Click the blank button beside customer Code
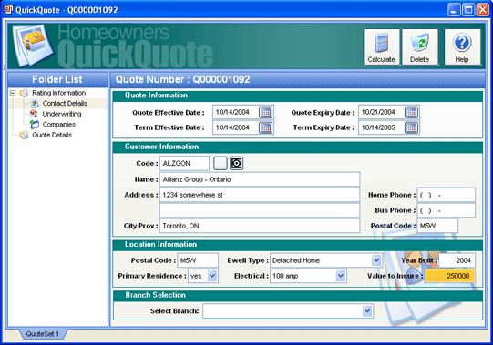The image size is (493, 345). point(221,163)
